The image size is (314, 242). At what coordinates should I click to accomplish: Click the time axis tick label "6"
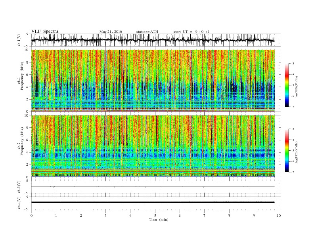[x=180, y=216]
